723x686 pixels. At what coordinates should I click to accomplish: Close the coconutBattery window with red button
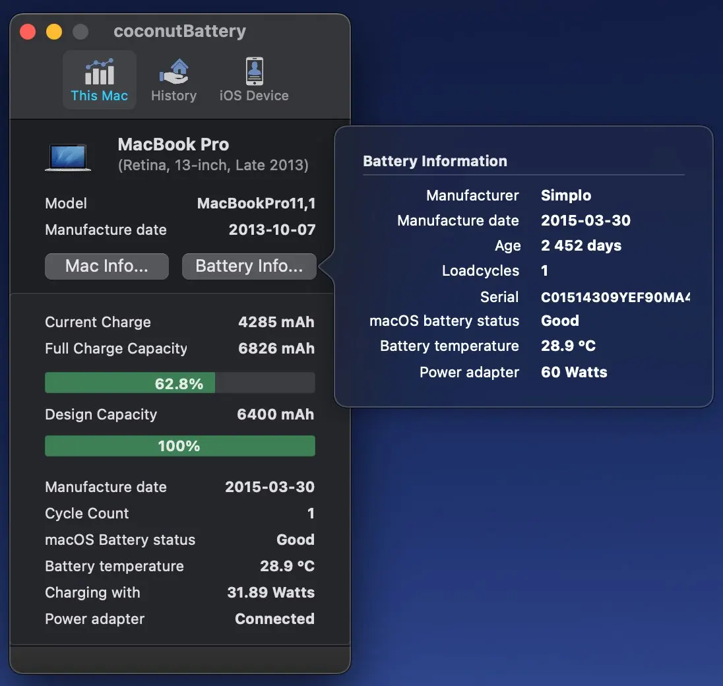tap(28, 32)
